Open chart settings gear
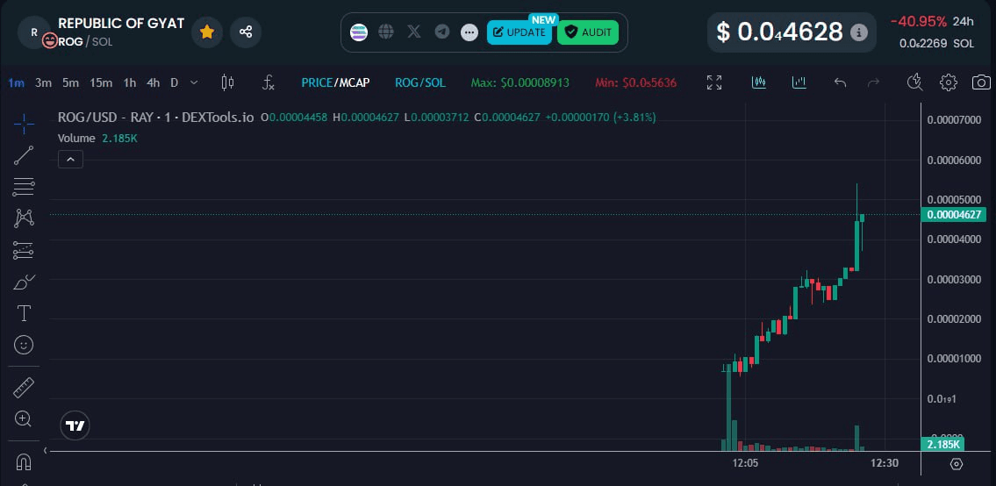This screenshot has width=996, height=486. tap(949, 82)
